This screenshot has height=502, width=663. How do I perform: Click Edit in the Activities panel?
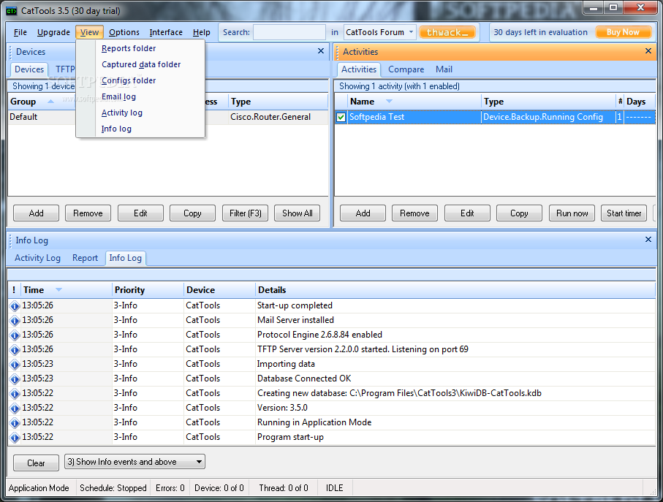(x=467, y=213)
